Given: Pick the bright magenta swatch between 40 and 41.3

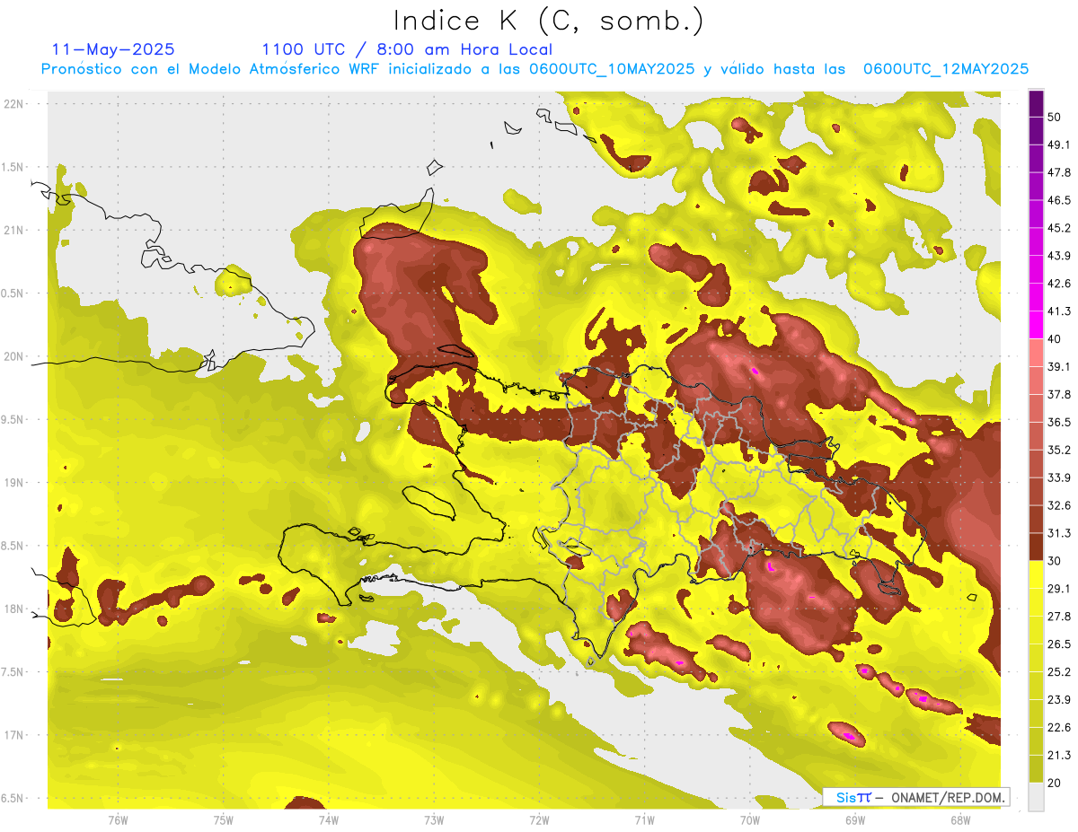Looking at the screenshot, I should (x=1036, y=325).
